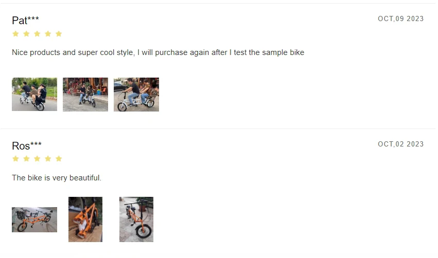Open Pat***'s middle photo by the storefront
The image size is (438, 258).
pos(85,95)
